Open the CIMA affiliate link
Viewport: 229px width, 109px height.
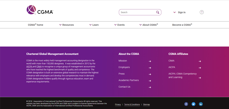(x=171, y=61)
